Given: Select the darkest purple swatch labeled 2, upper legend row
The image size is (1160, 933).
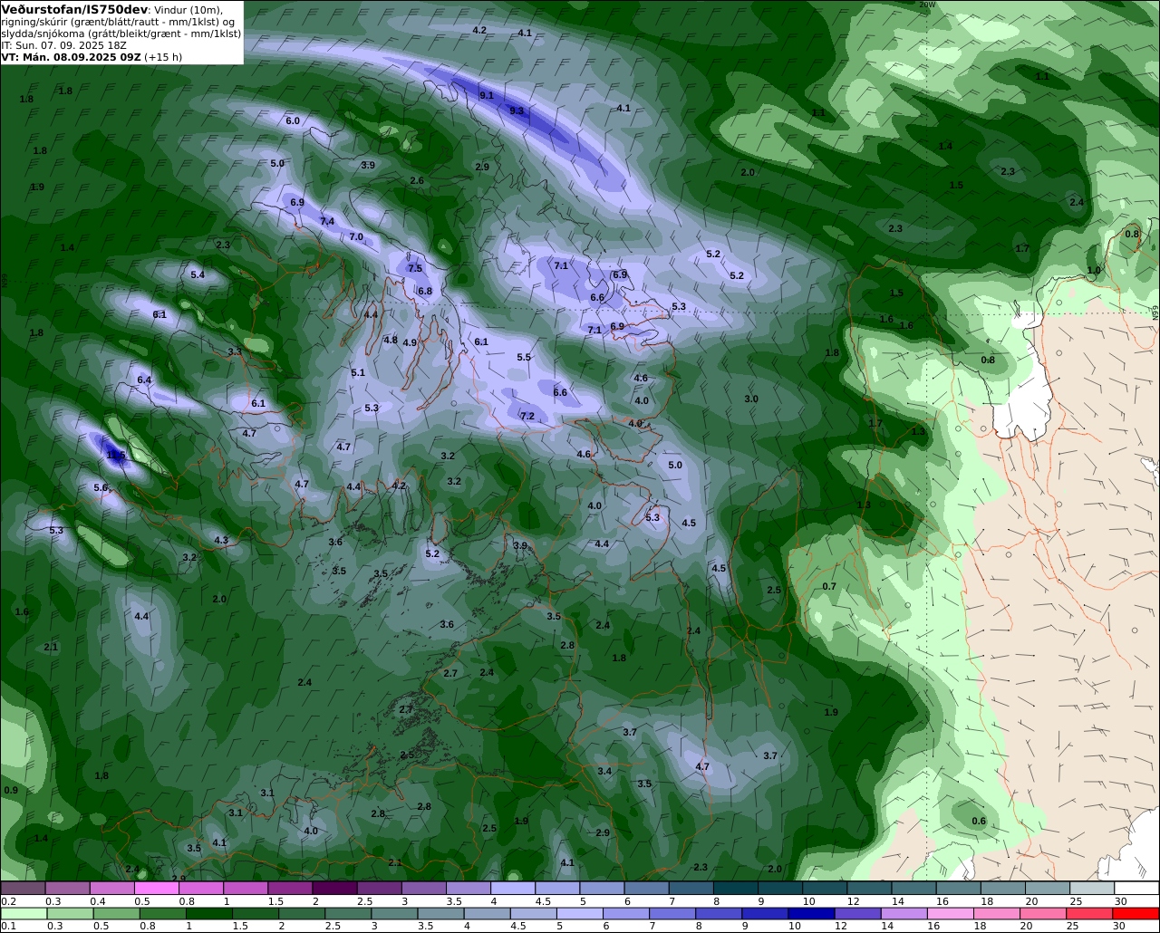Looking at the screenshot, I should pos(333,889).
